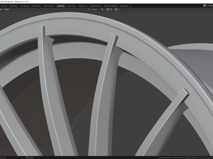Click the proportional editing falloff curve icon
The height and width of the screenshot is (159, 213).
click(x=120, y=10)
